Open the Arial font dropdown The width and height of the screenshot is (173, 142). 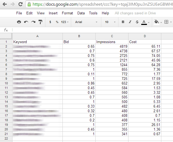point(86,22)
